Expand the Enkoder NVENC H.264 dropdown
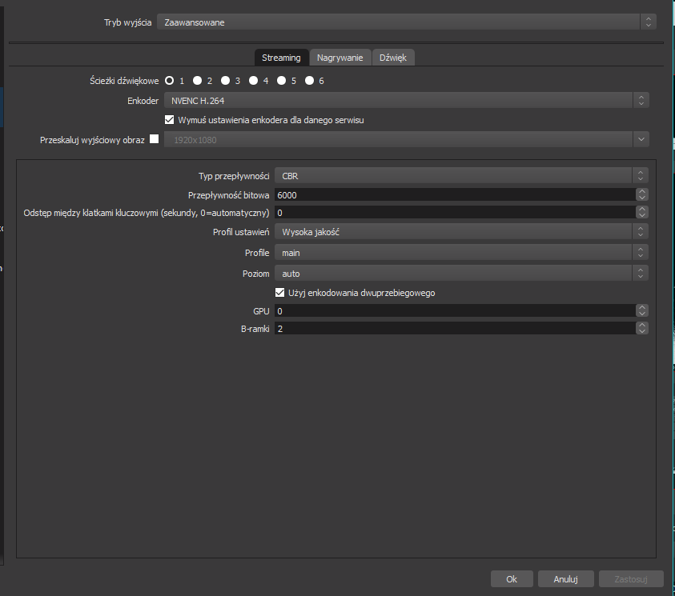The width and height of the screenshot is (675, 596). coord(406,101)
